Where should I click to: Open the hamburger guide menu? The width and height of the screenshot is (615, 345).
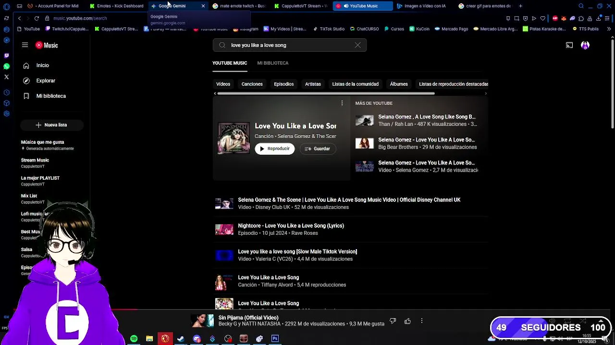25,45
